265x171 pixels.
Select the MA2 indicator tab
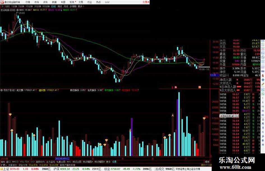click(x=69, y=162)
